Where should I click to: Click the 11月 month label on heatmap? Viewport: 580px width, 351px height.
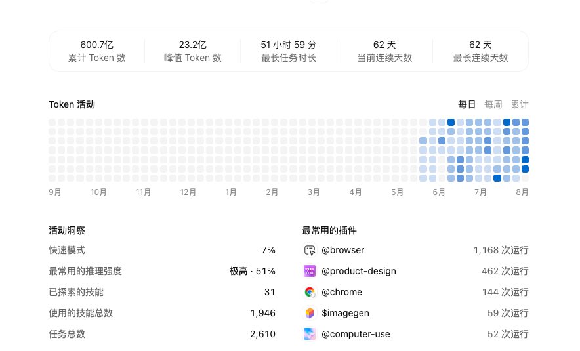tap(143, 192)
